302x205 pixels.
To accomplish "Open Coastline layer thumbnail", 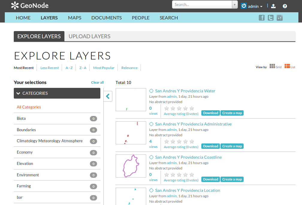I will (x=131, y=166).
